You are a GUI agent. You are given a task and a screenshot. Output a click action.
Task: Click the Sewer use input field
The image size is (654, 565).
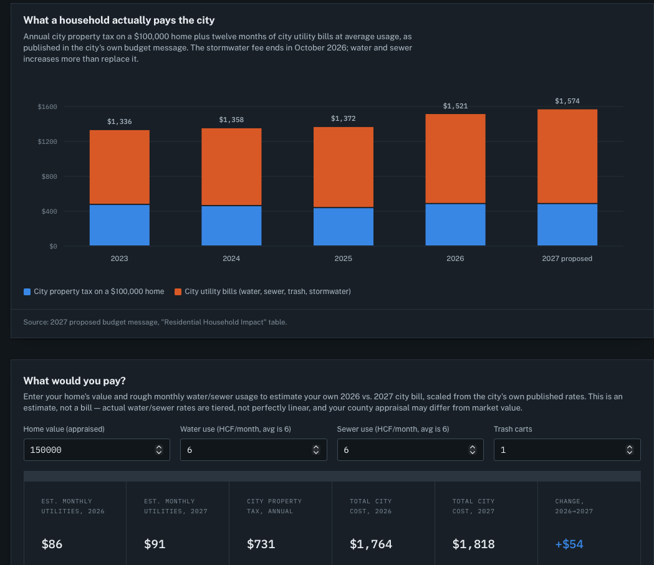pos(410,450)
